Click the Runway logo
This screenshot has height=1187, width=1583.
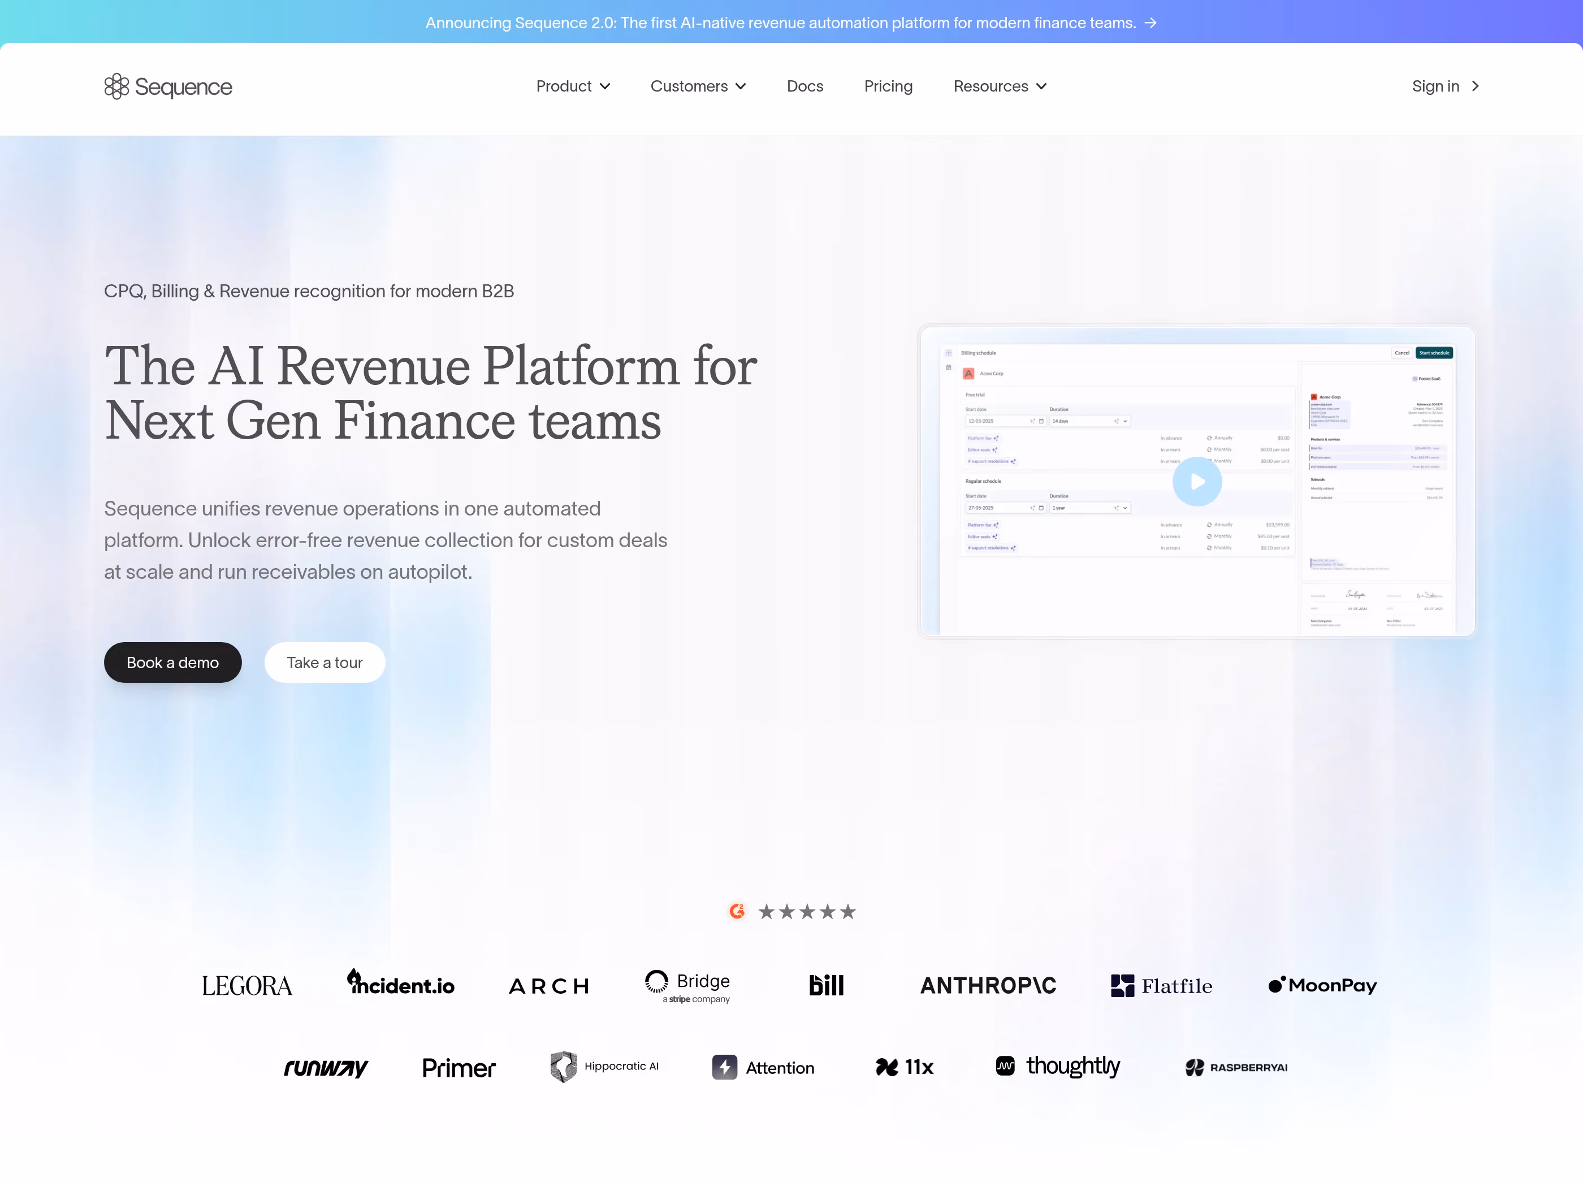326,1068
